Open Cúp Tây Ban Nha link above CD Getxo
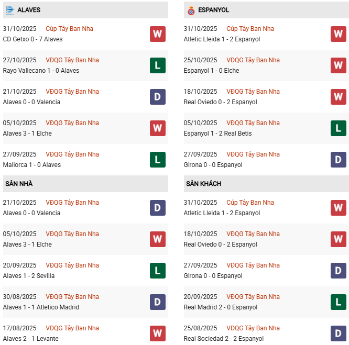The width and height of the screenshot is (349, 345). click(69, 29)
